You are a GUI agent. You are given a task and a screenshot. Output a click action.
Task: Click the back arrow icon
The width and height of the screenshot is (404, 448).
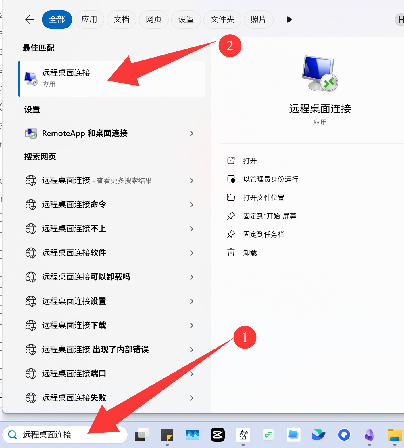pos(30,20)
